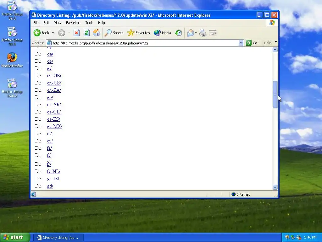Open the es-ES/ directory link
Image resolution: width=322 pixels, height=242 pixels.
coord(53,119)
